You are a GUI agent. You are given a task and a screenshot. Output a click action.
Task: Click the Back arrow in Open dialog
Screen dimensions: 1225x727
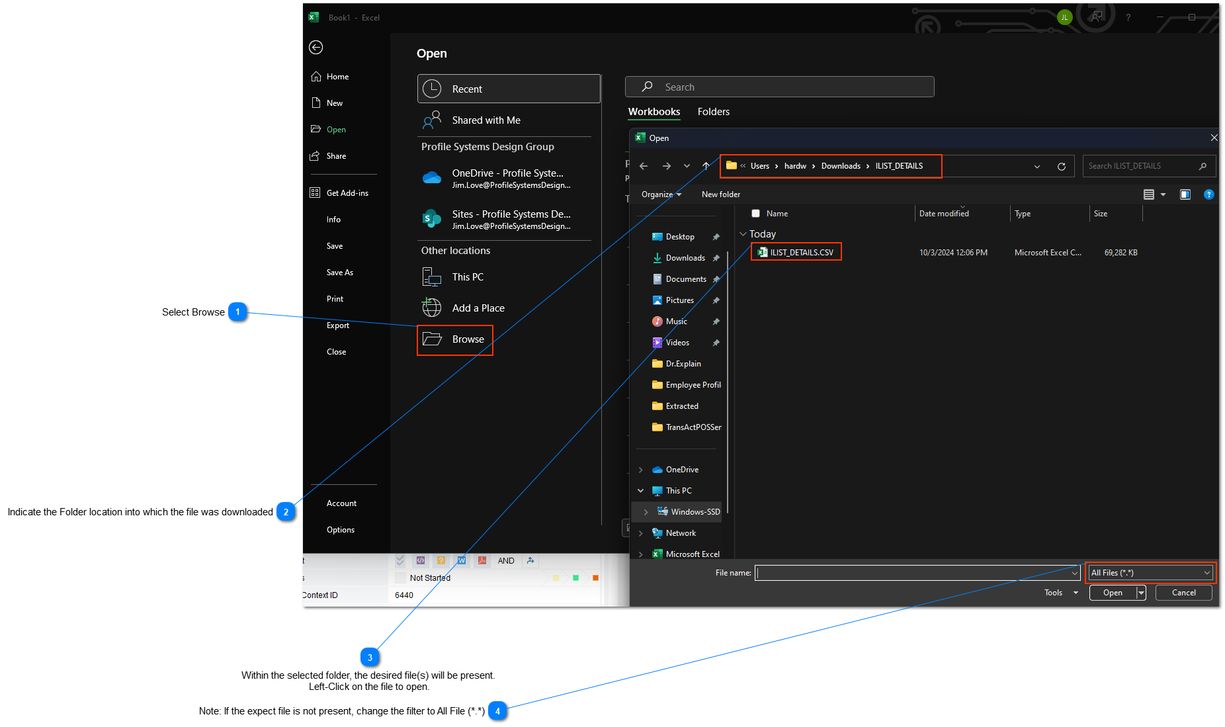(x=644, y=166)
